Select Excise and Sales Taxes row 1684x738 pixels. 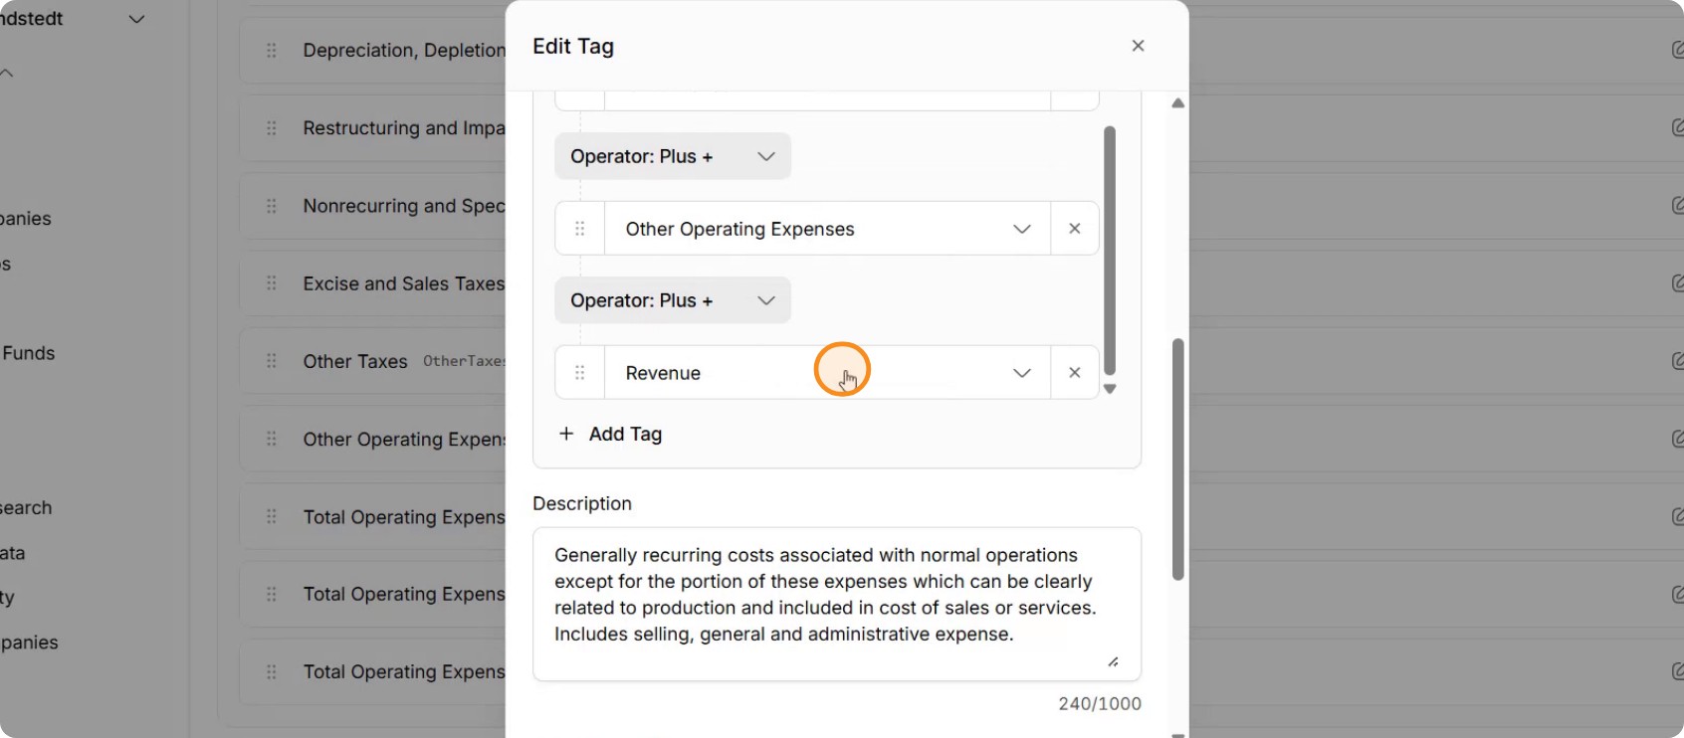pos(404,283)
